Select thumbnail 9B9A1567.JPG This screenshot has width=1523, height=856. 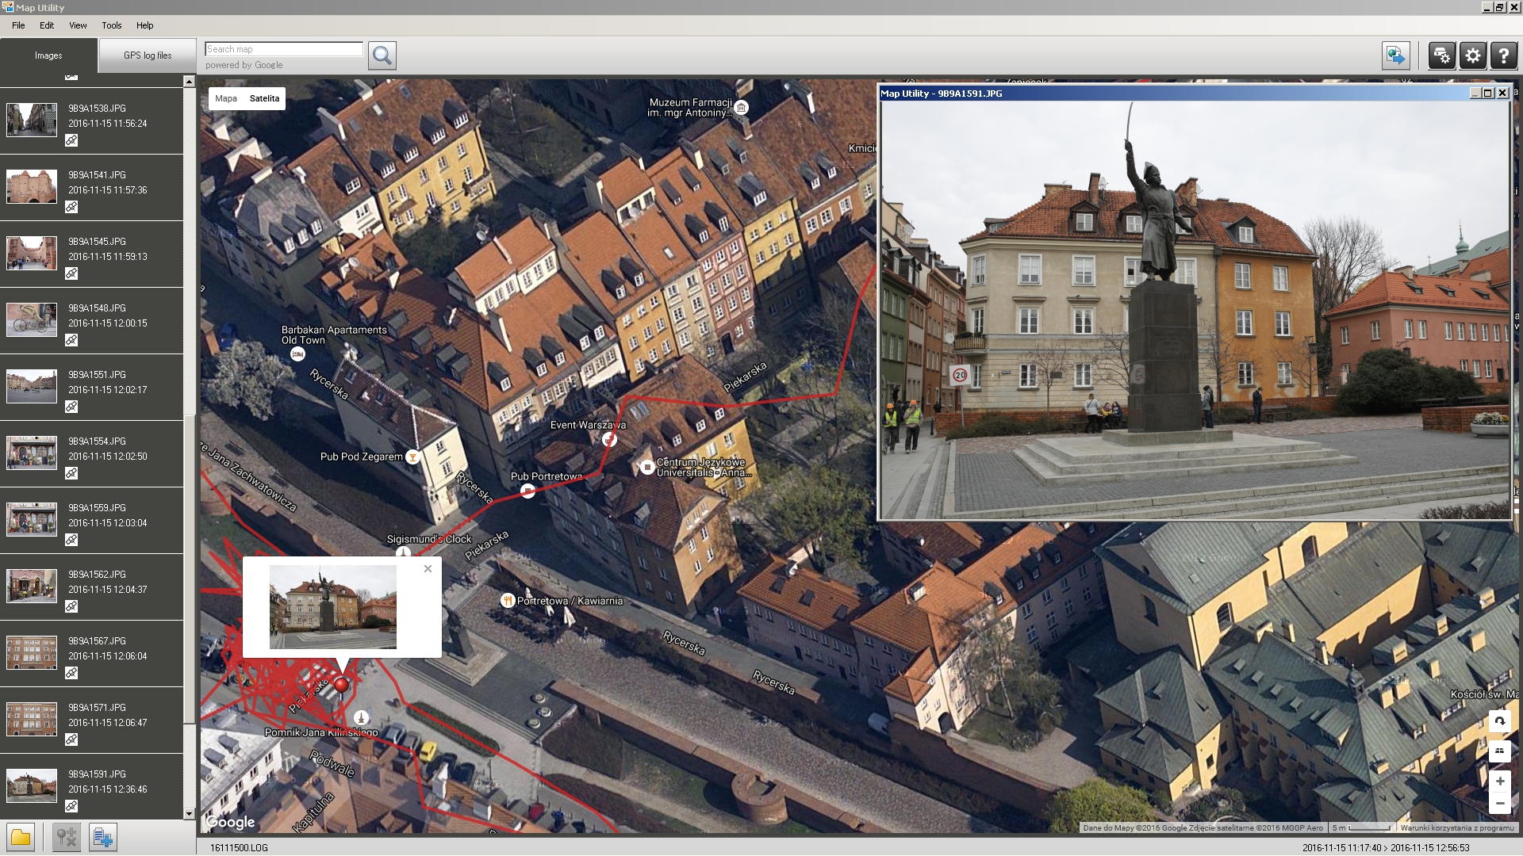[x=32, y=652]
